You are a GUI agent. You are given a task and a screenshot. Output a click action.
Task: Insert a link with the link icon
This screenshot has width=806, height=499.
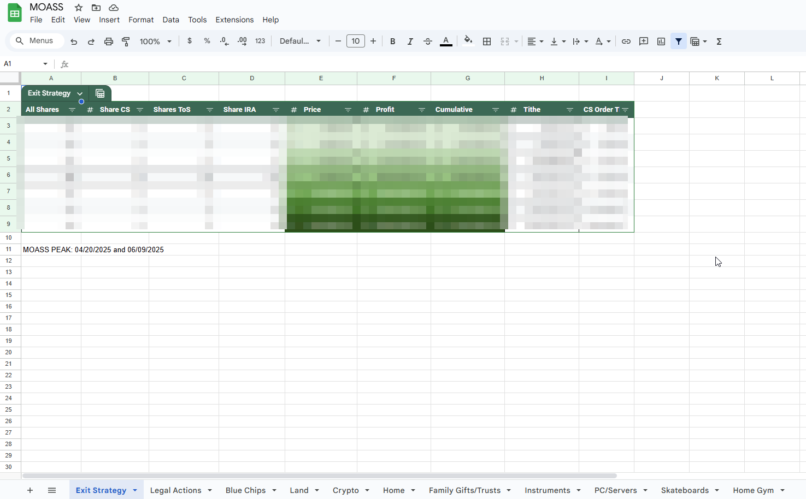626,41
